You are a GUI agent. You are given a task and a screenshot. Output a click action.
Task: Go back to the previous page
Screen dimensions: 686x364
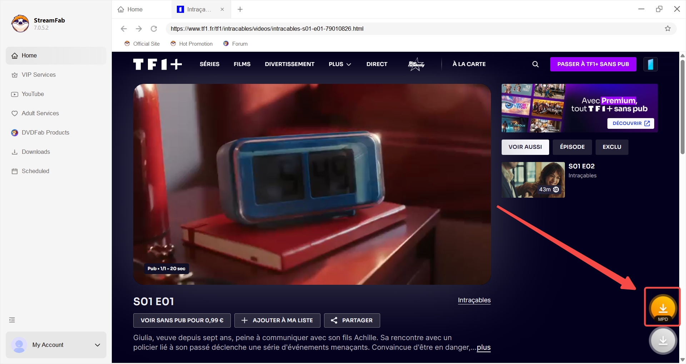(124, 29)
